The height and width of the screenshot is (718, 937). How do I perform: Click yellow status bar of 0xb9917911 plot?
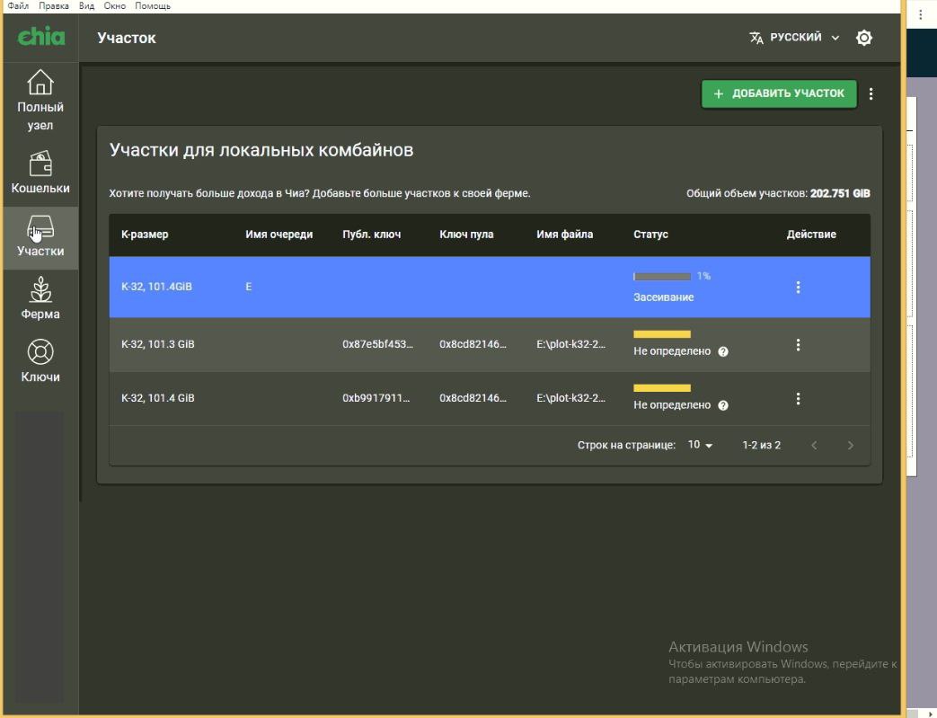[661, 388]
